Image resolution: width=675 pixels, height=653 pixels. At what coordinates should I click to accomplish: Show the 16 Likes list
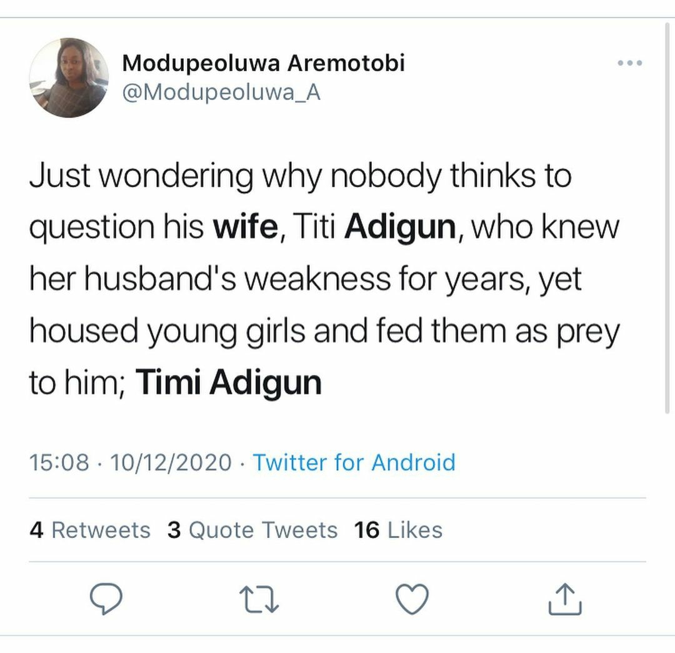pos(398,530)
